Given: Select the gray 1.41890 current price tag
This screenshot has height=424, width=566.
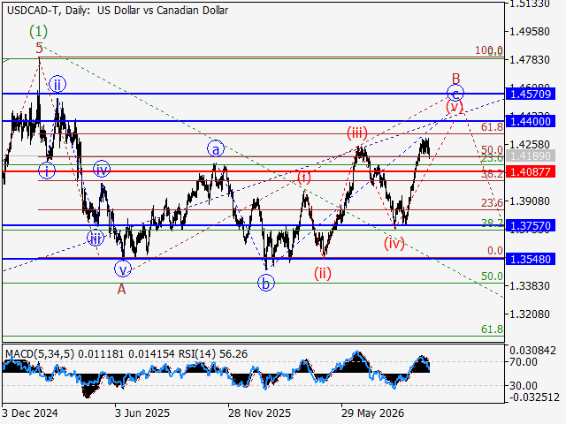Looking at the screenshot, I should (x=531, y=155).
